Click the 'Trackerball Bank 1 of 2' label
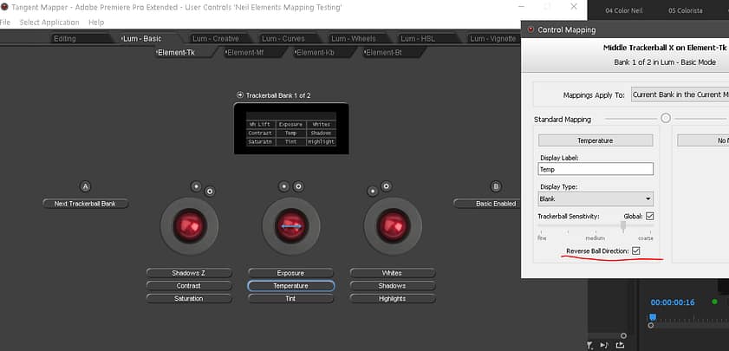Image resolution: width=729 pixels, height=351 pixels. [x=278, y=95]
